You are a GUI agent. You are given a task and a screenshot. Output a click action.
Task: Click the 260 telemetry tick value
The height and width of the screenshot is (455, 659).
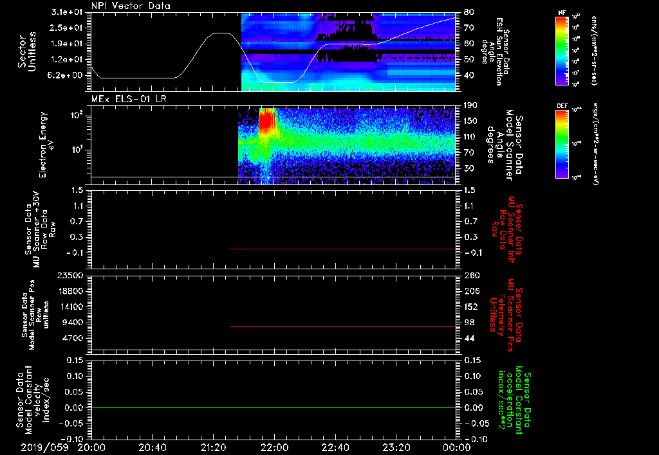471,276
